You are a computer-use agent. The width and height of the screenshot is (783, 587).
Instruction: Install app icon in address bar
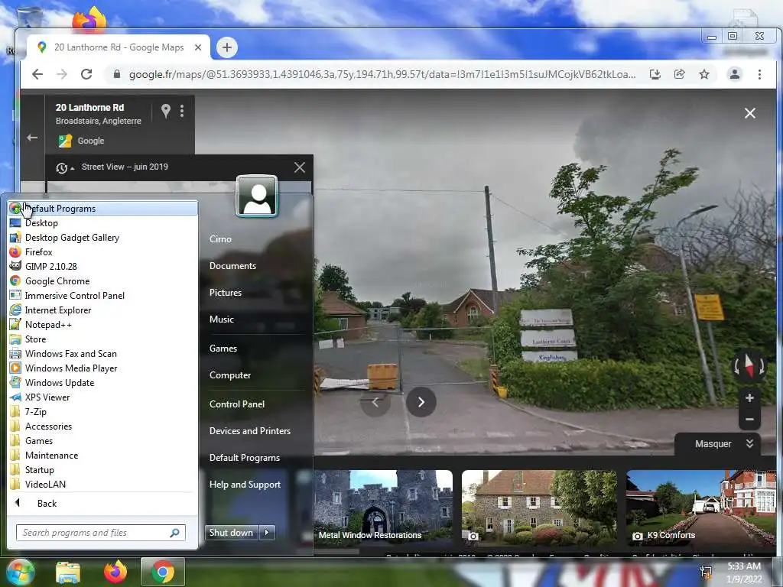[x=655, y=74]
